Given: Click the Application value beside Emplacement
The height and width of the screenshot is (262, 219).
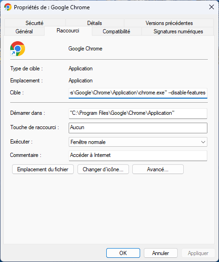Looking at the screenshot, I should [81, 81].
